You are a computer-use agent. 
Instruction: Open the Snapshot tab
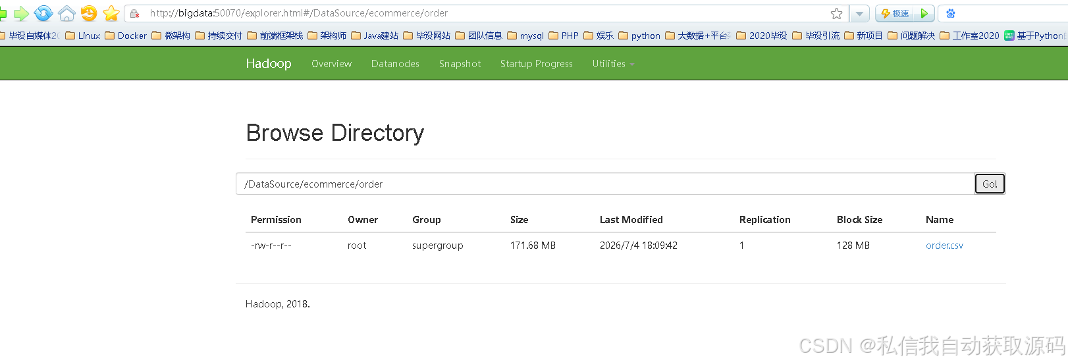pos(460,64)
